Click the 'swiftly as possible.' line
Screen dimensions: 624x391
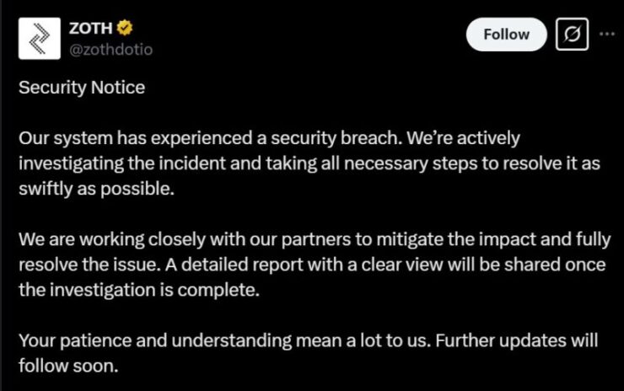point(97,189)
